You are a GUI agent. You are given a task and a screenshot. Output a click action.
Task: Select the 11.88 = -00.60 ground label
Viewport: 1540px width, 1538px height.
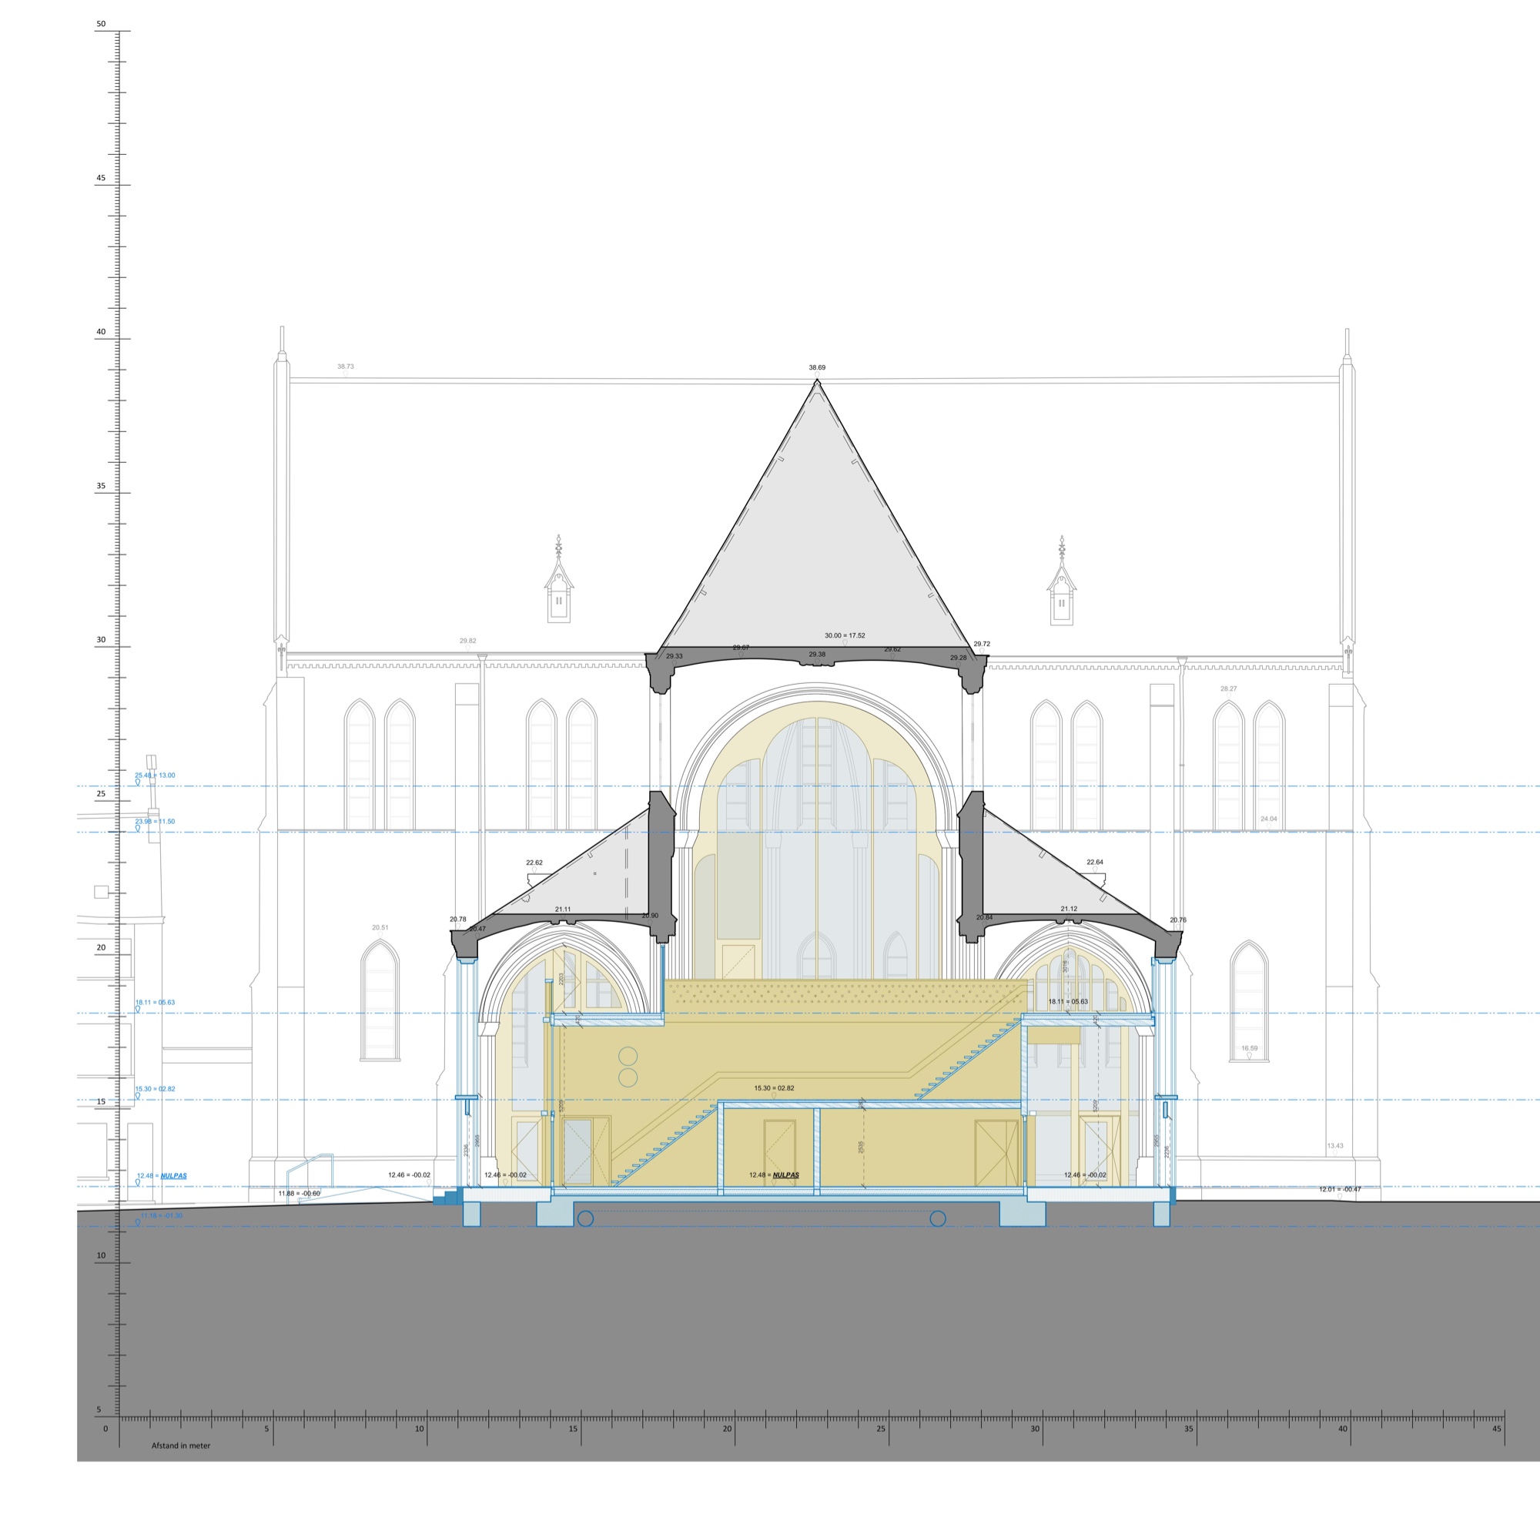click(299, 1193)
